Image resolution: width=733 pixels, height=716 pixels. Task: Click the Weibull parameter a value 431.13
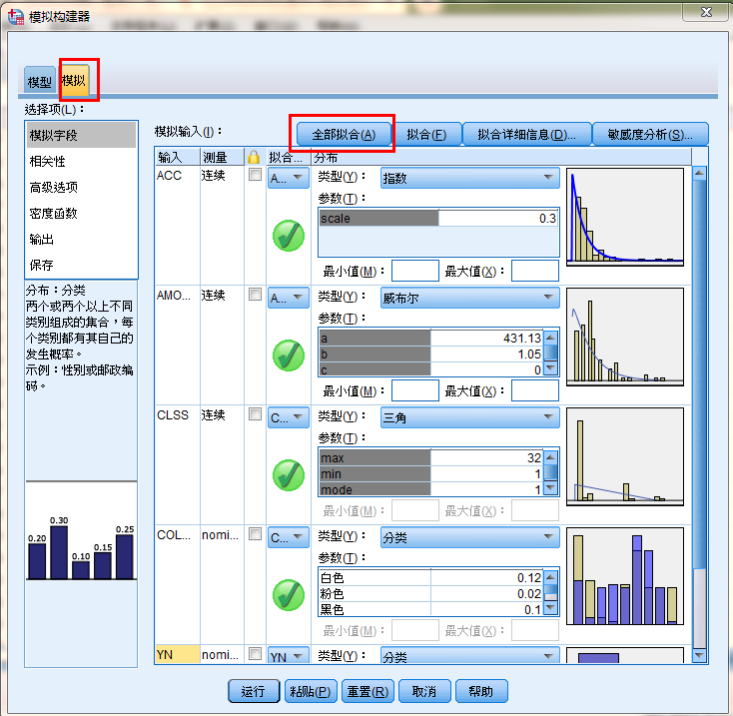click(x=486, y=338)
